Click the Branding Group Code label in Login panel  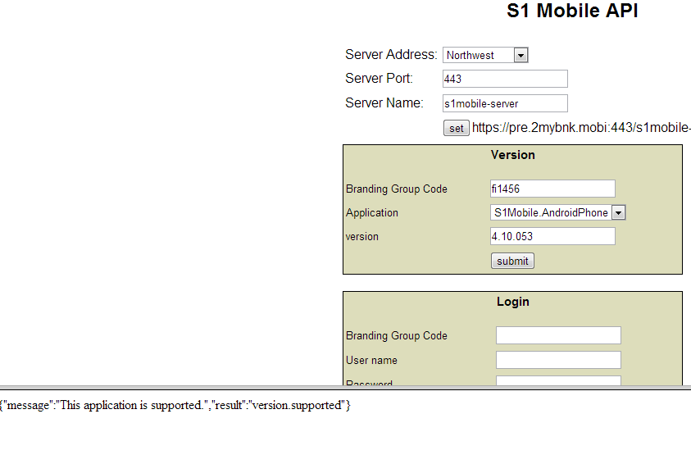tap(397, 336)
